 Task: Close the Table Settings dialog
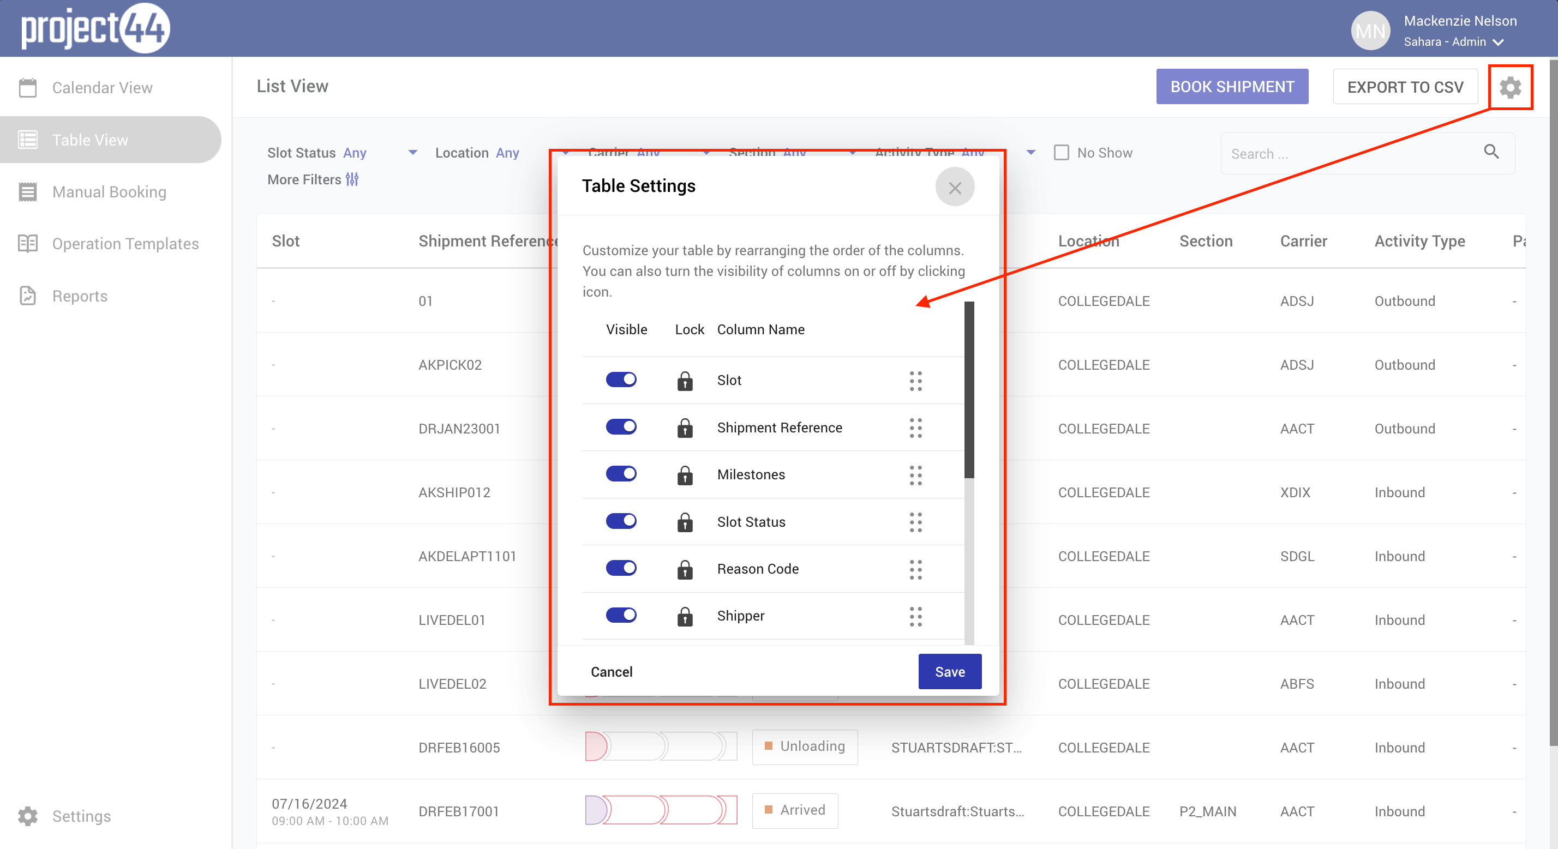[955, 188]
